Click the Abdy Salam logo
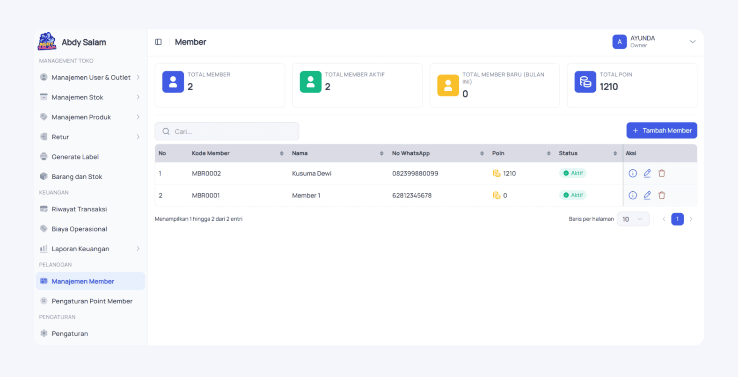 click(x=47, y=42)
